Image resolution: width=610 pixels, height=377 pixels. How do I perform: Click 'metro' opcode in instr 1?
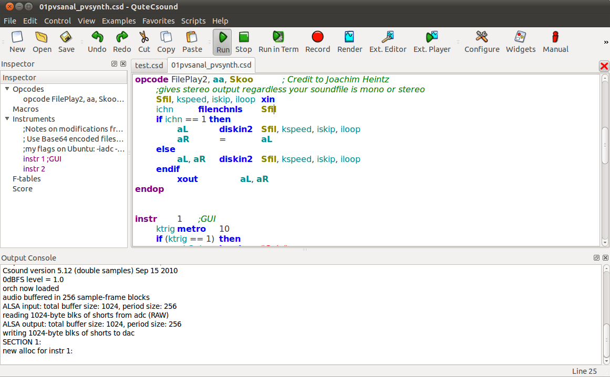click(x=191, y=229)
